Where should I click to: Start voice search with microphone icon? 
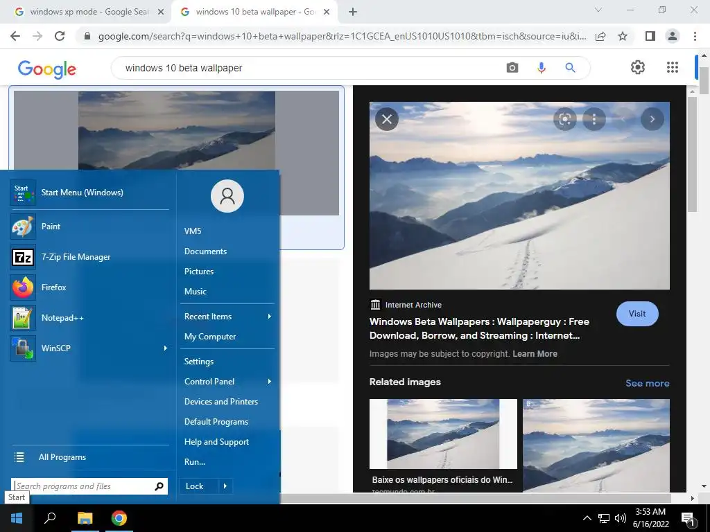[x=541, y=68]
